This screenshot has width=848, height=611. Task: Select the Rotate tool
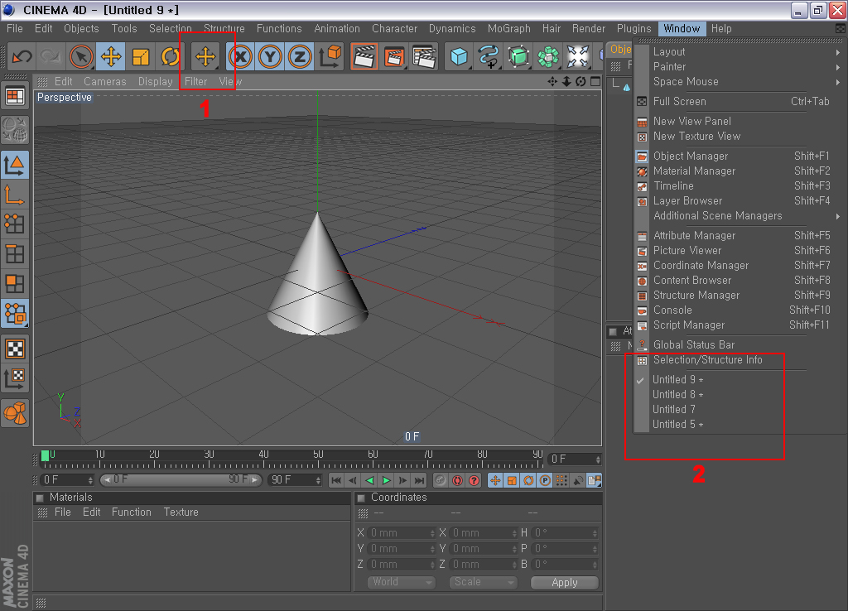pos(170,56)
